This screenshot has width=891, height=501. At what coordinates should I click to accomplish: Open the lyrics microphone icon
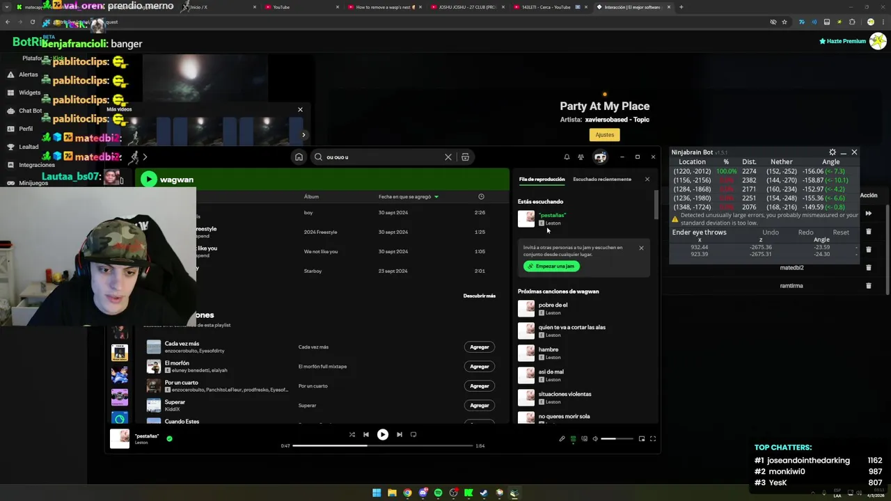562,439
